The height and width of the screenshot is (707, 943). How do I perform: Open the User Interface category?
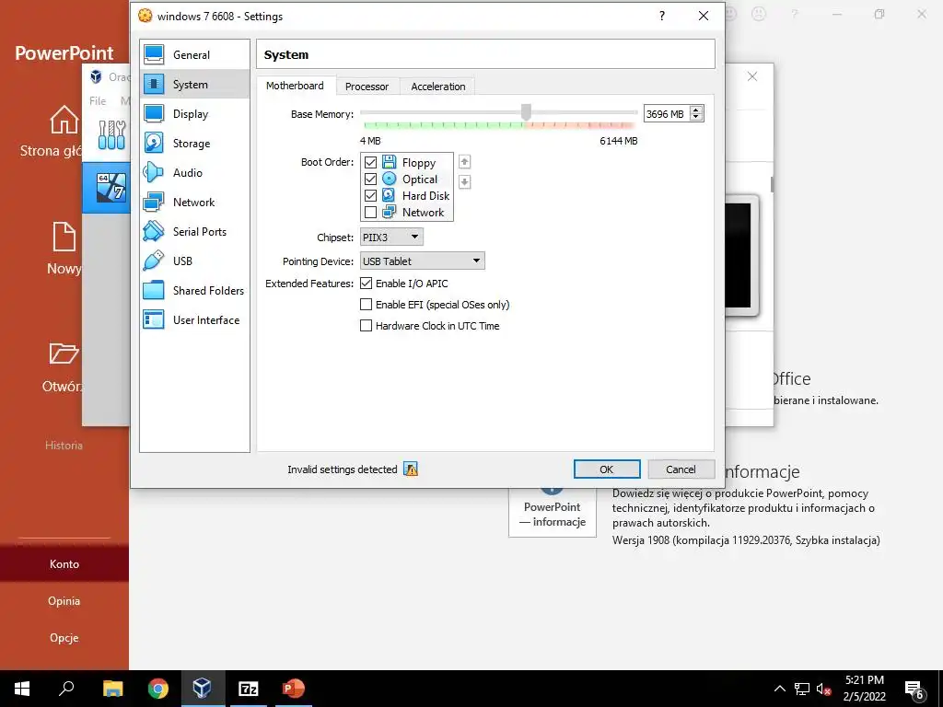(194, 319)
